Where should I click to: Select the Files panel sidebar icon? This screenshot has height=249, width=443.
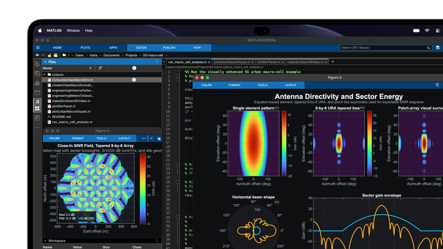click(37, 102)
